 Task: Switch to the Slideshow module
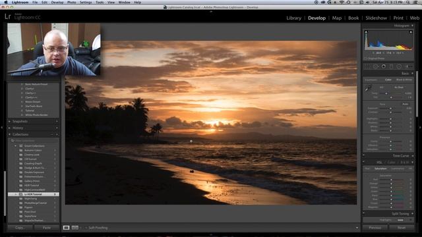pos(376,18)
